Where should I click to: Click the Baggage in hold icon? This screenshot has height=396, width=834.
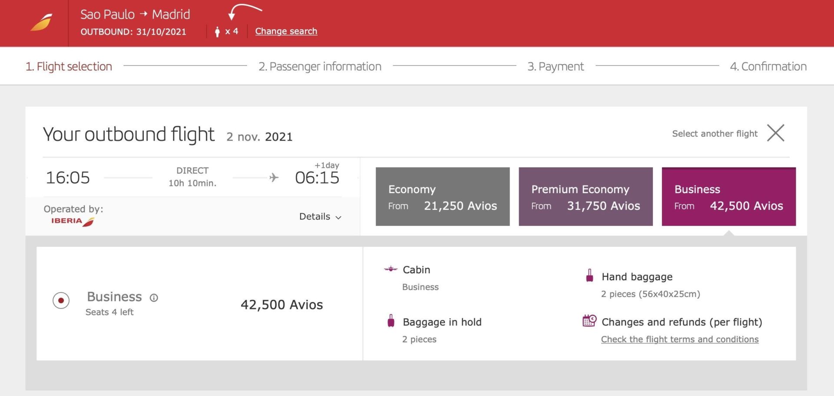(x=391, y=321)
